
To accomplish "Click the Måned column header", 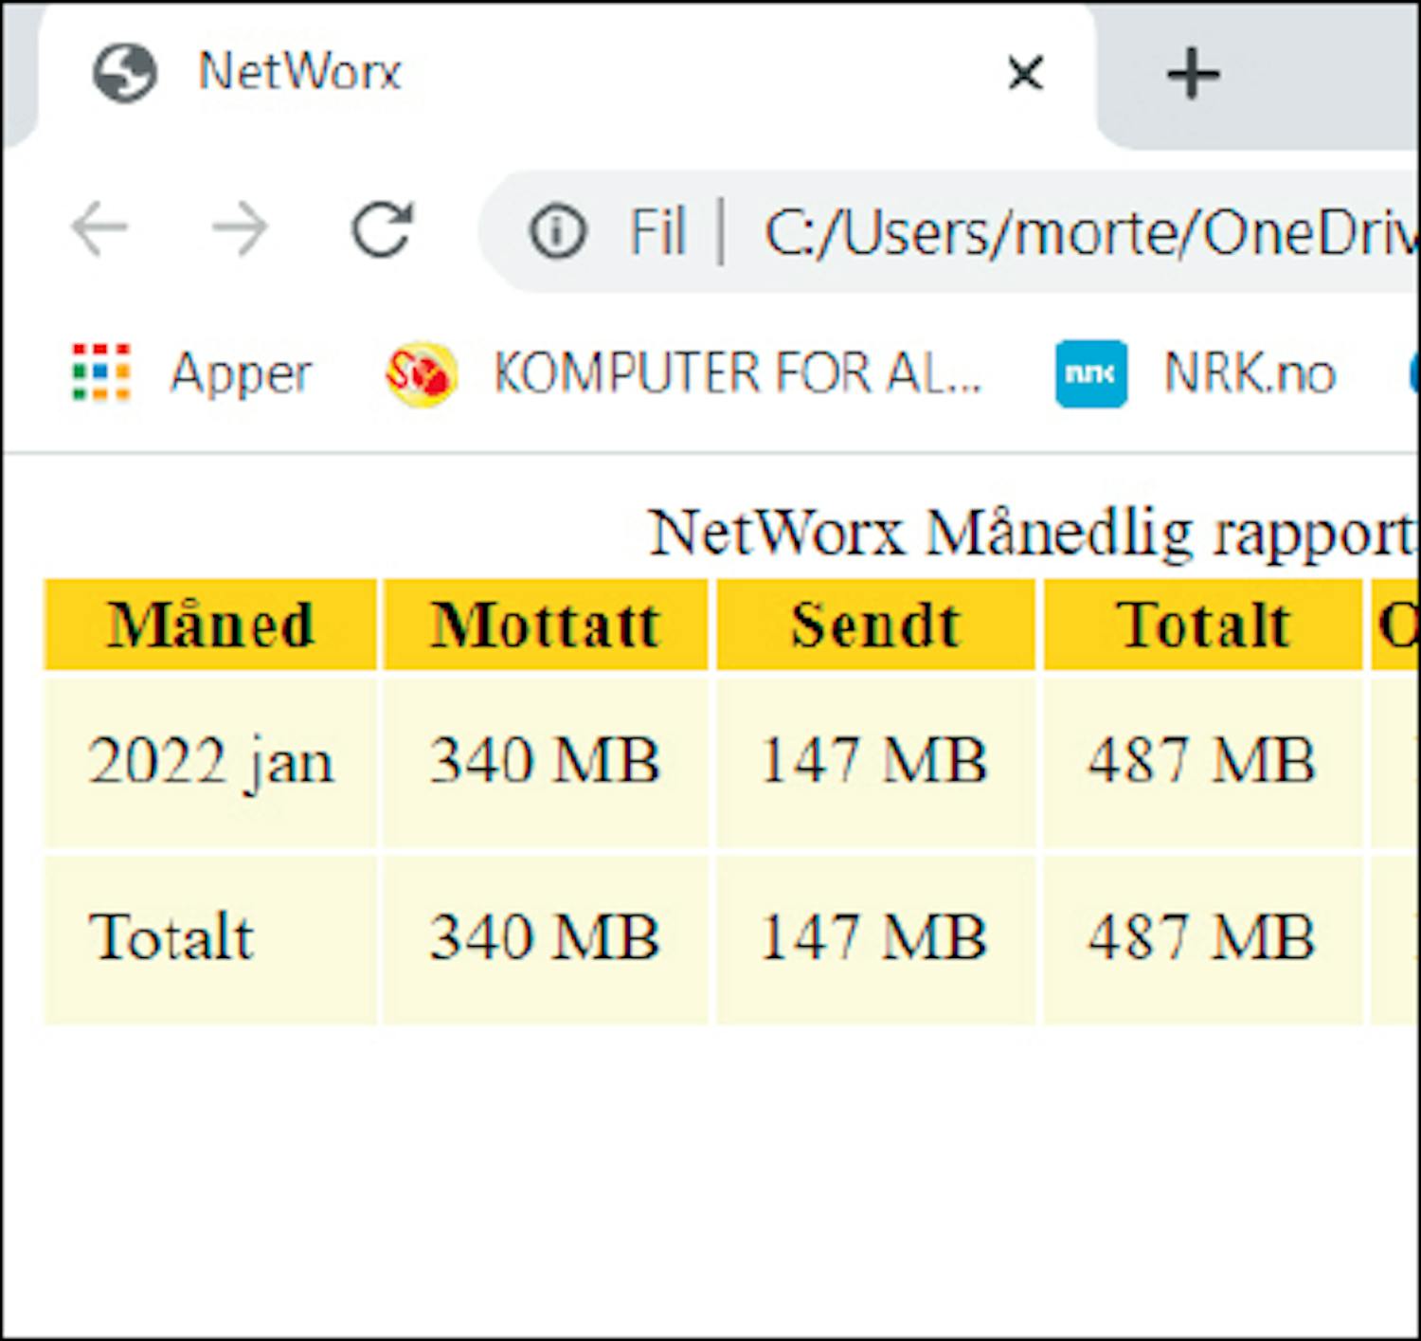I will coord(210,625).
